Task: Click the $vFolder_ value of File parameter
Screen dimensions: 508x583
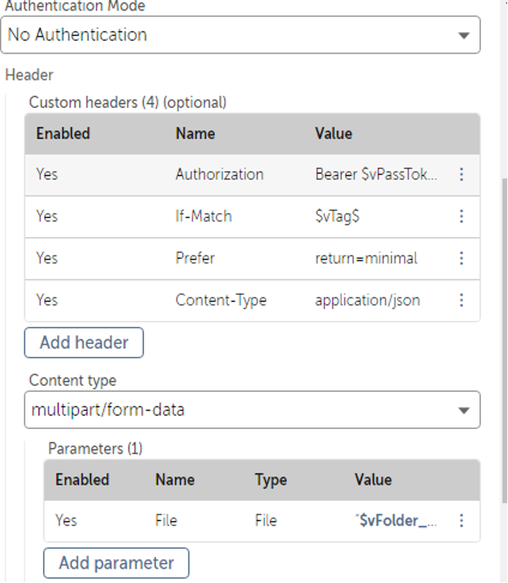Action: point(396,521)
